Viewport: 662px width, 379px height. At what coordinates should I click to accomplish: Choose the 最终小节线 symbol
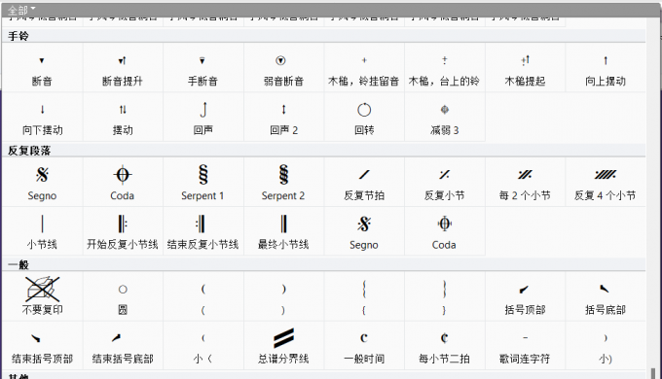[x=283, y=231]
